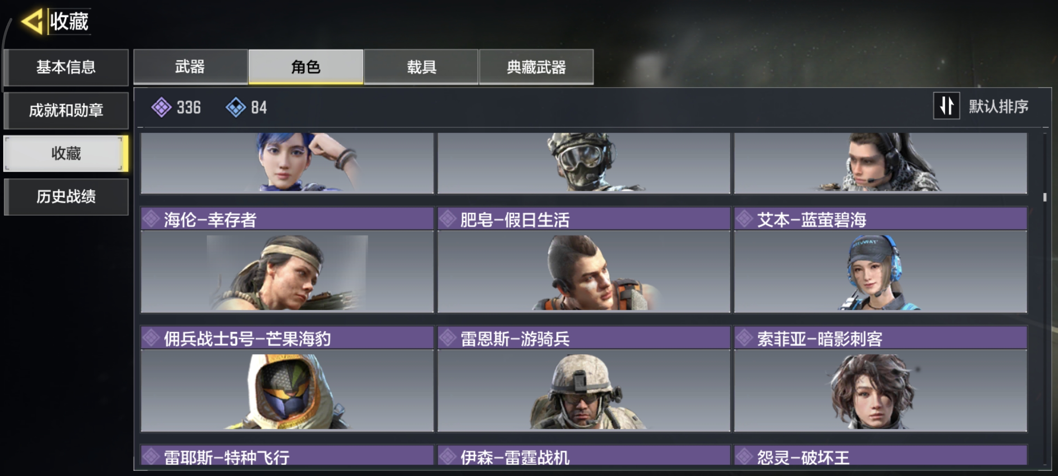The height and width of the screenshot is (476, 1058).
Task: Open the 默认排序 sorting option
Action: [x=998, y=107]
